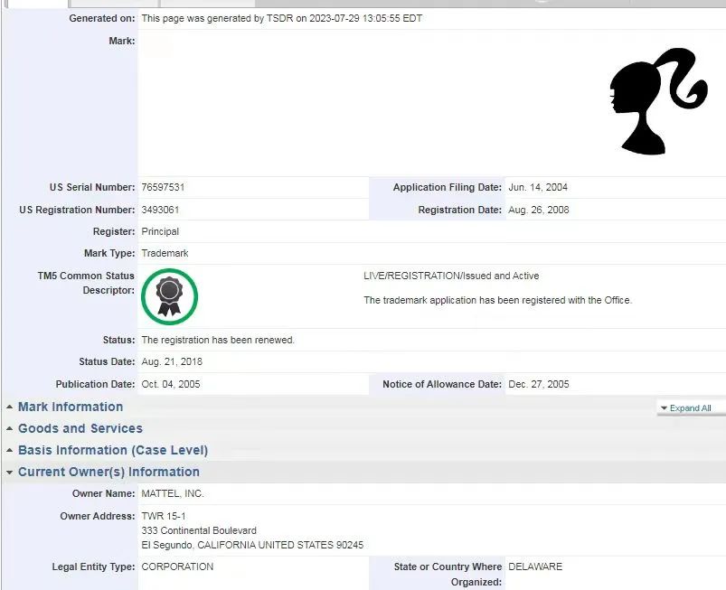Collapse Current Owner(s) Information section

click(x=108, y=472)
